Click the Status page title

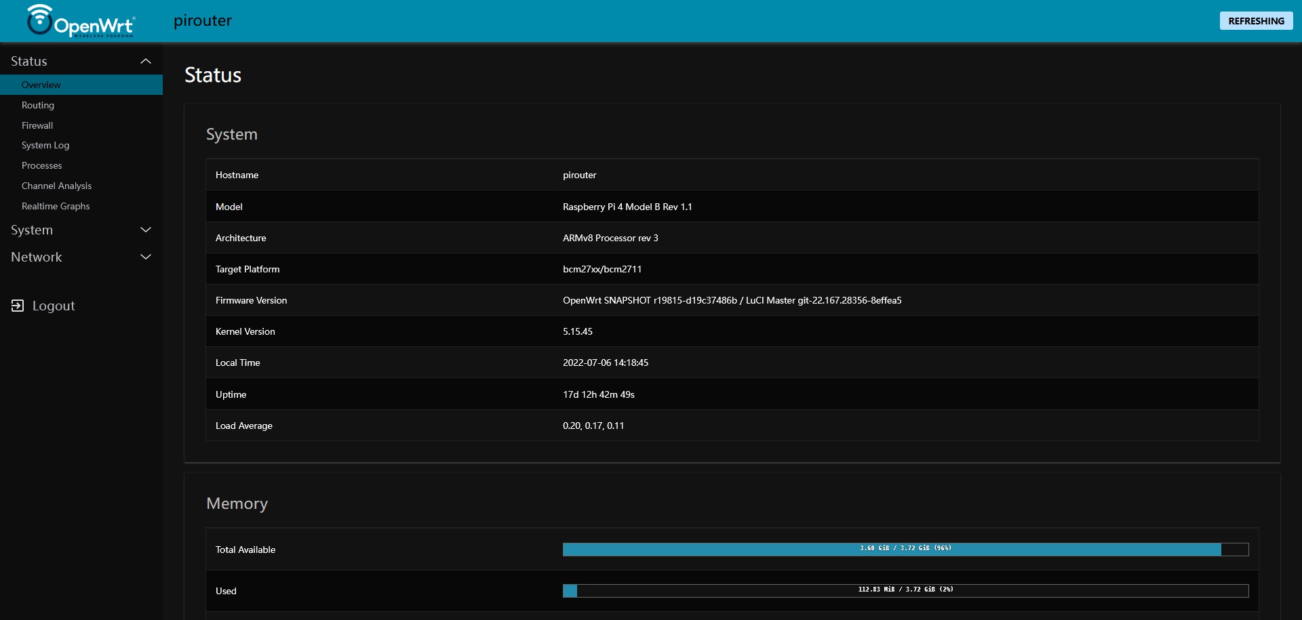point(213,75)
